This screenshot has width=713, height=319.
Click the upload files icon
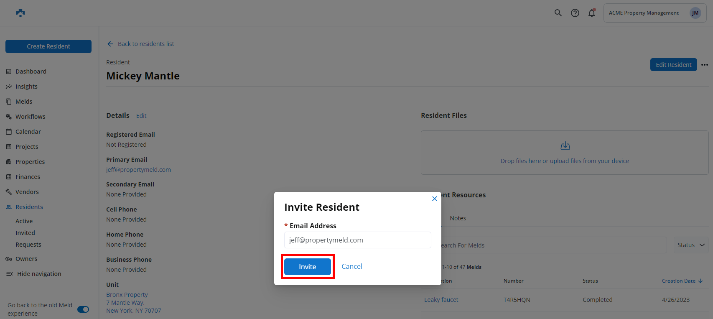565,146
